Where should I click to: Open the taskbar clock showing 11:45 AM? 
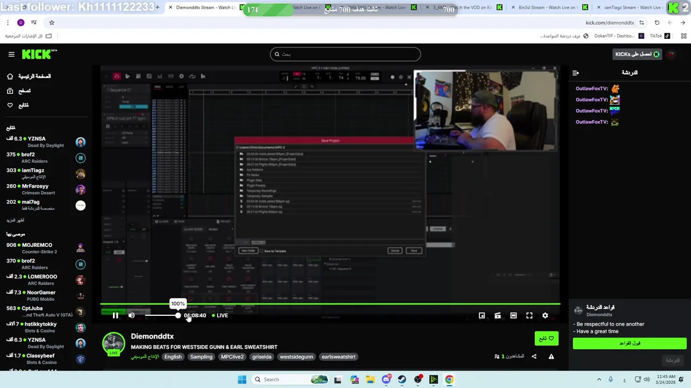(667, 379)
